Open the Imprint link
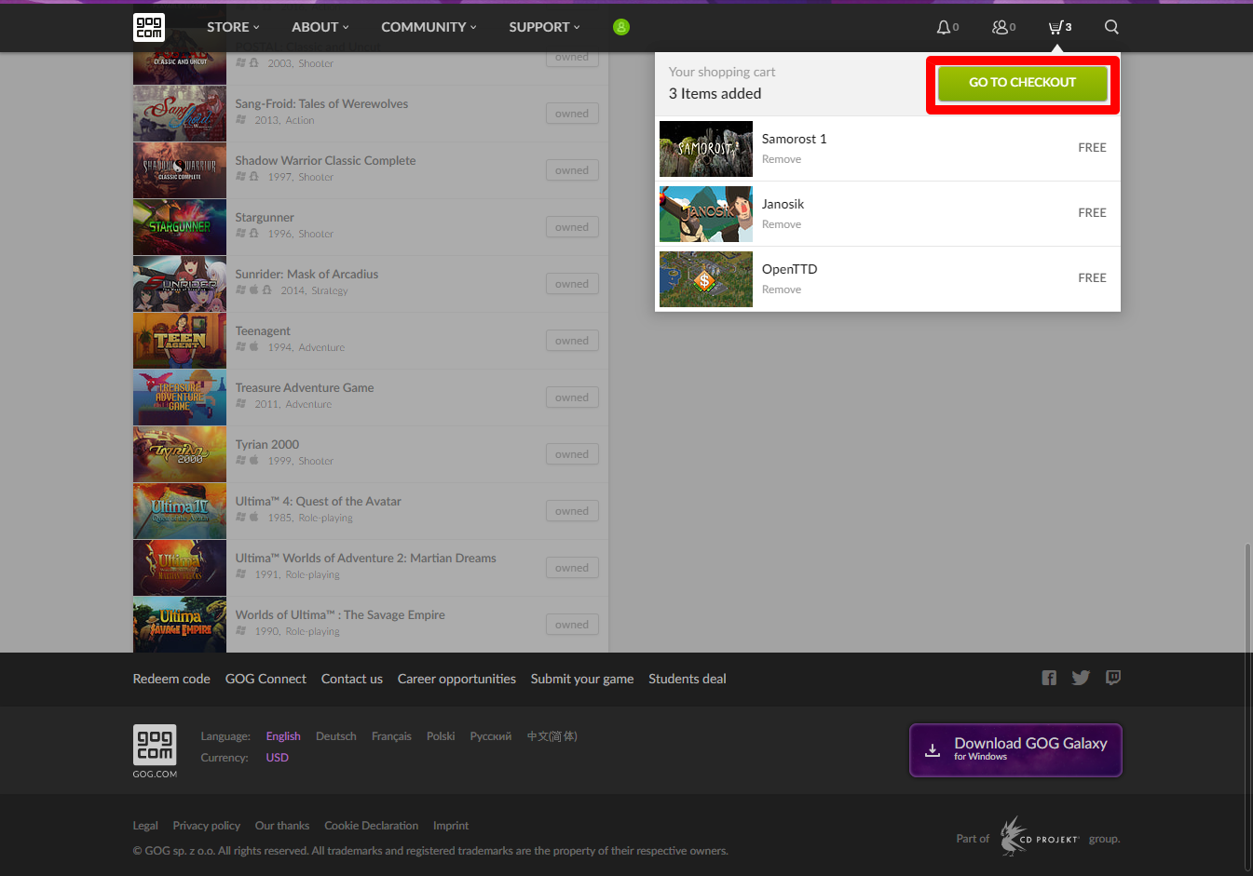Viewport: 1253px width, 876px height. point(451,826)
